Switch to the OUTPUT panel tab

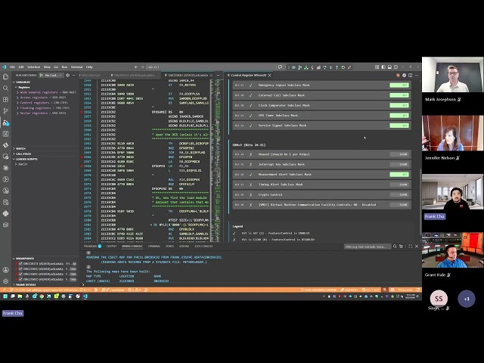point(111,247)
